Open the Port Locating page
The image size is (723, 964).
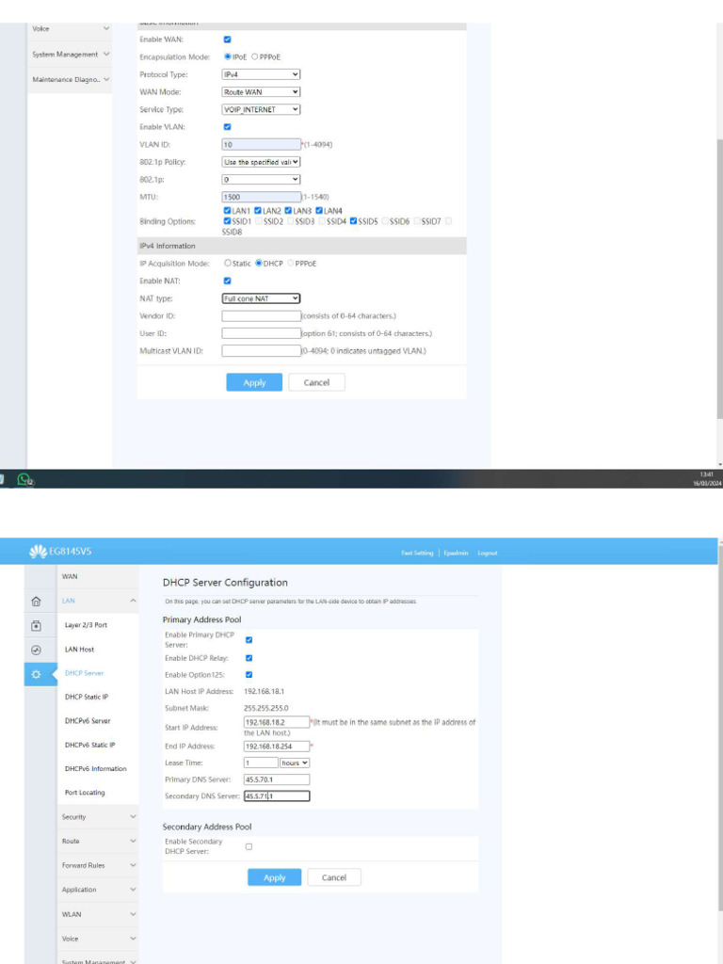click(85, 793)
